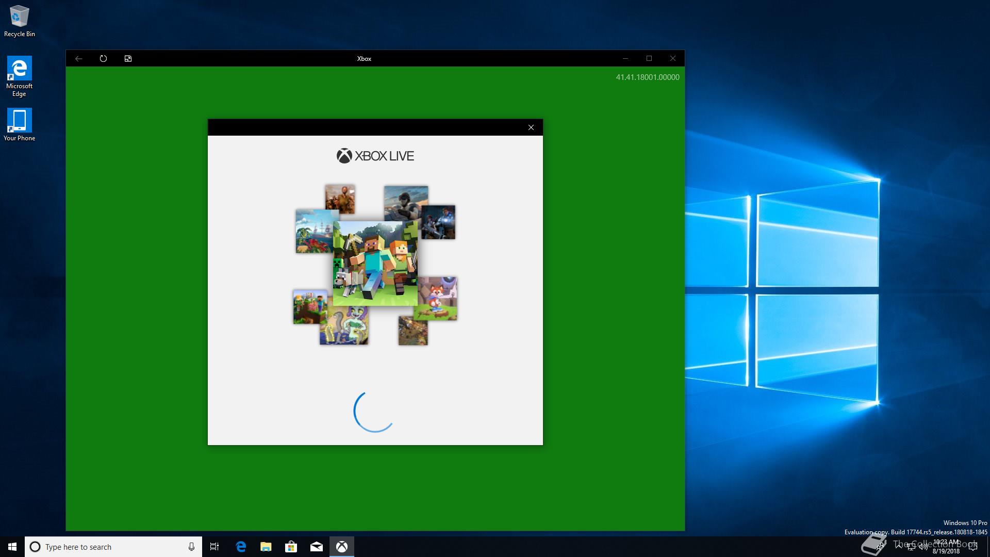Viewport: 990px width, 557px height.
Task: Open File Explorer from taskbar
Action: click(266, 547)
